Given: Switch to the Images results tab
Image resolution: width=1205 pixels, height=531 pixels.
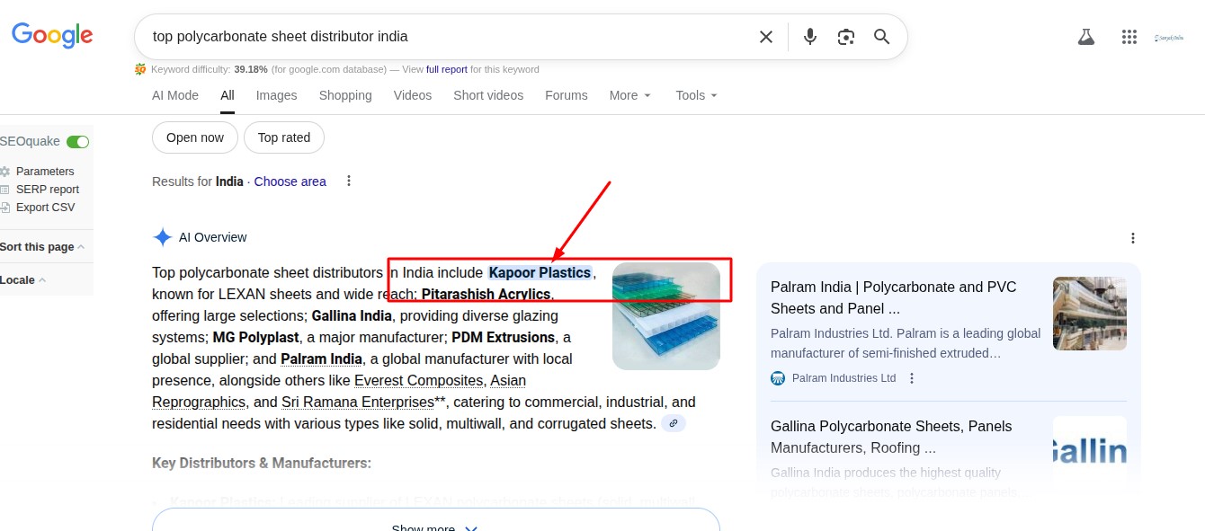Looking at the screenshot, I should coord(276,94).
